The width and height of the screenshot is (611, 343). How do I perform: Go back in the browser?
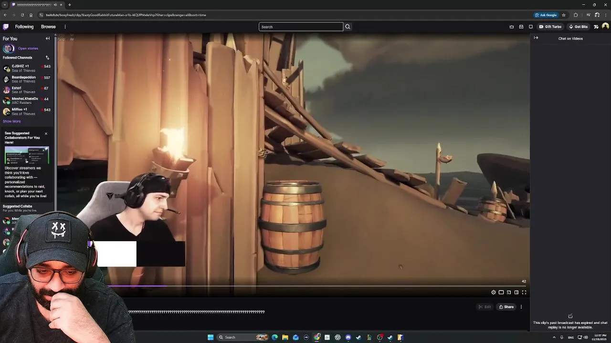pyautogui.click(x=5, y=15)
